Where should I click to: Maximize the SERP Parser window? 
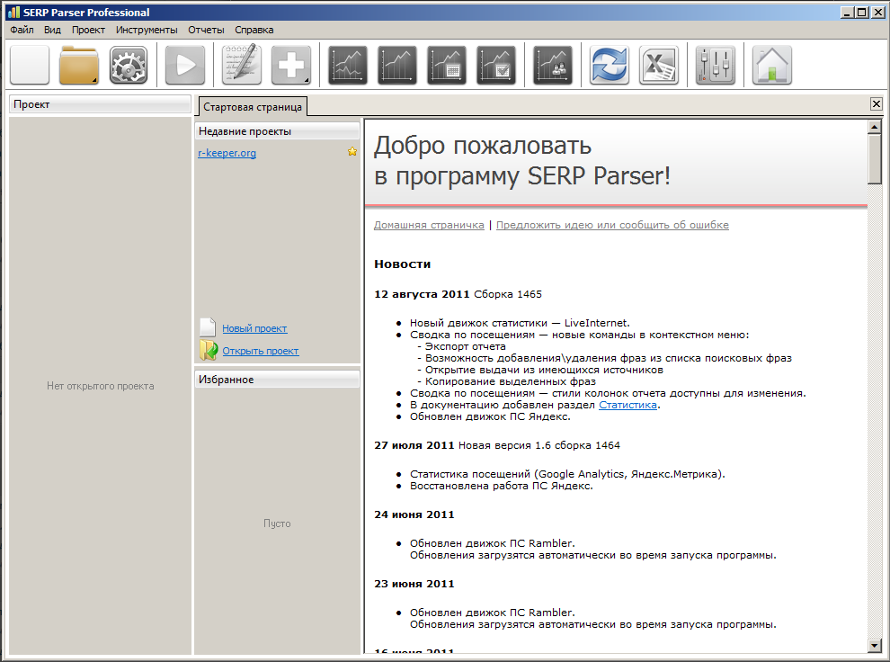861,13
